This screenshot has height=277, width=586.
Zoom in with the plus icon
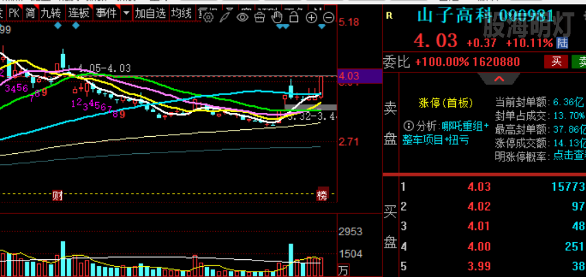tap(312, 16)
